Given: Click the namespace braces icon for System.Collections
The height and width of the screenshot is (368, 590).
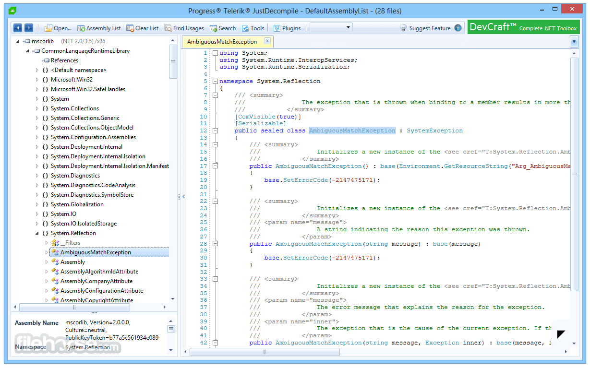Looking at the screenshot, I should pyautogui.click(x=45, y=108).
